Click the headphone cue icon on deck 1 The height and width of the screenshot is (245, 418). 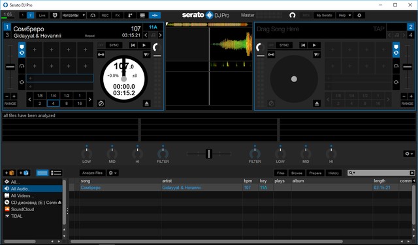[22, 66]
